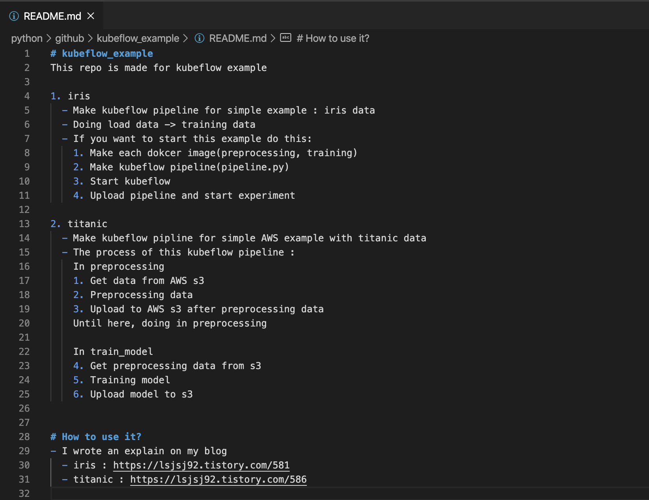
Task: Click line 'Upload model to s3'
Action: 142,394
